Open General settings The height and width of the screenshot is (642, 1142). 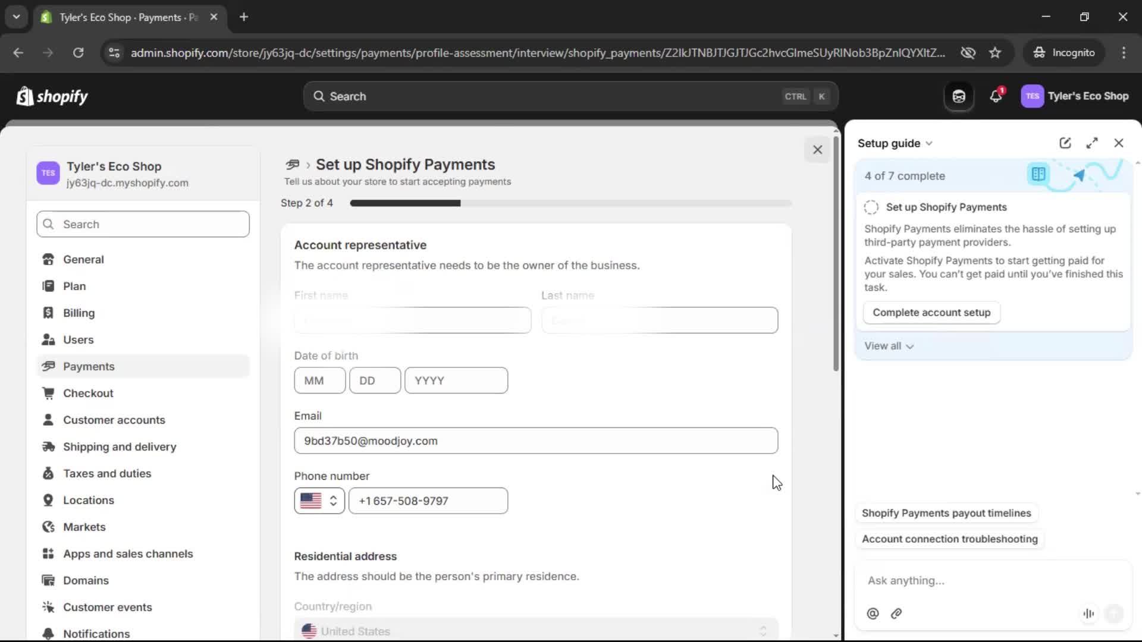pyautogui.click(x=143, y=260)
